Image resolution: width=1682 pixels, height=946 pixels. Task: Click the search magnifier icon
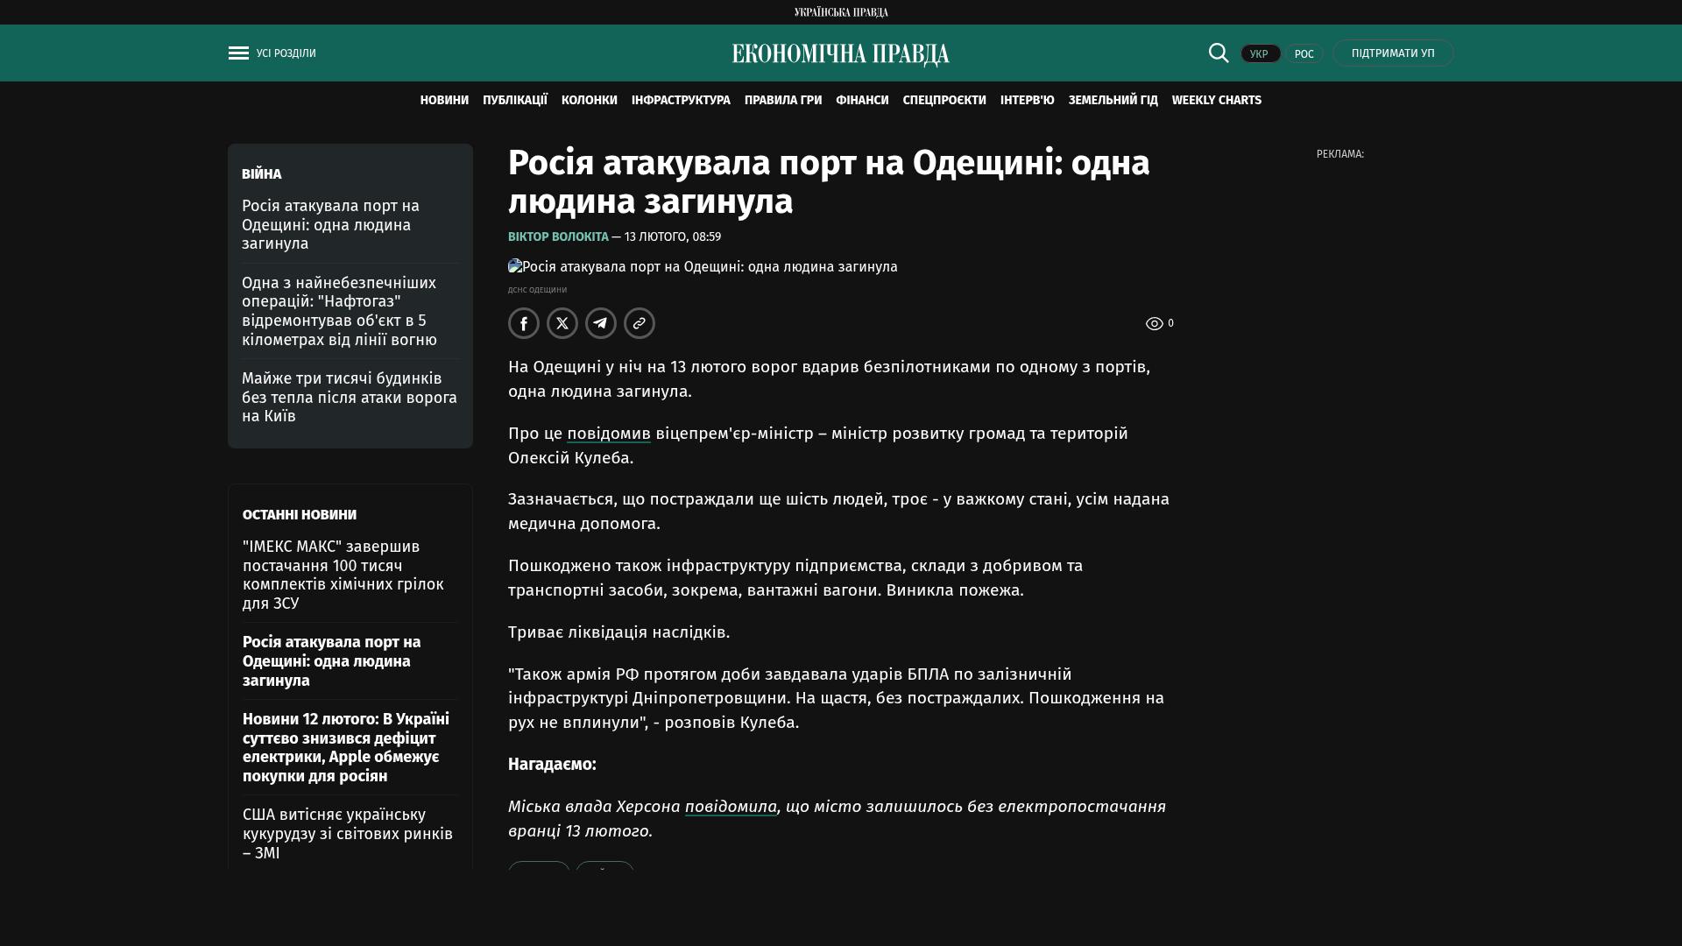point(1218,53)
